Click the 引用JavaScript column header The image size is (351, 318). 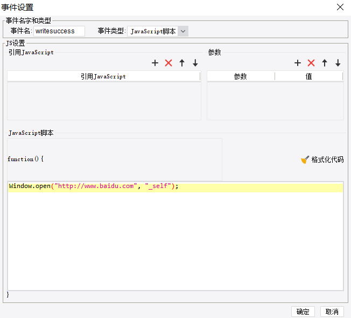[104, 76]
